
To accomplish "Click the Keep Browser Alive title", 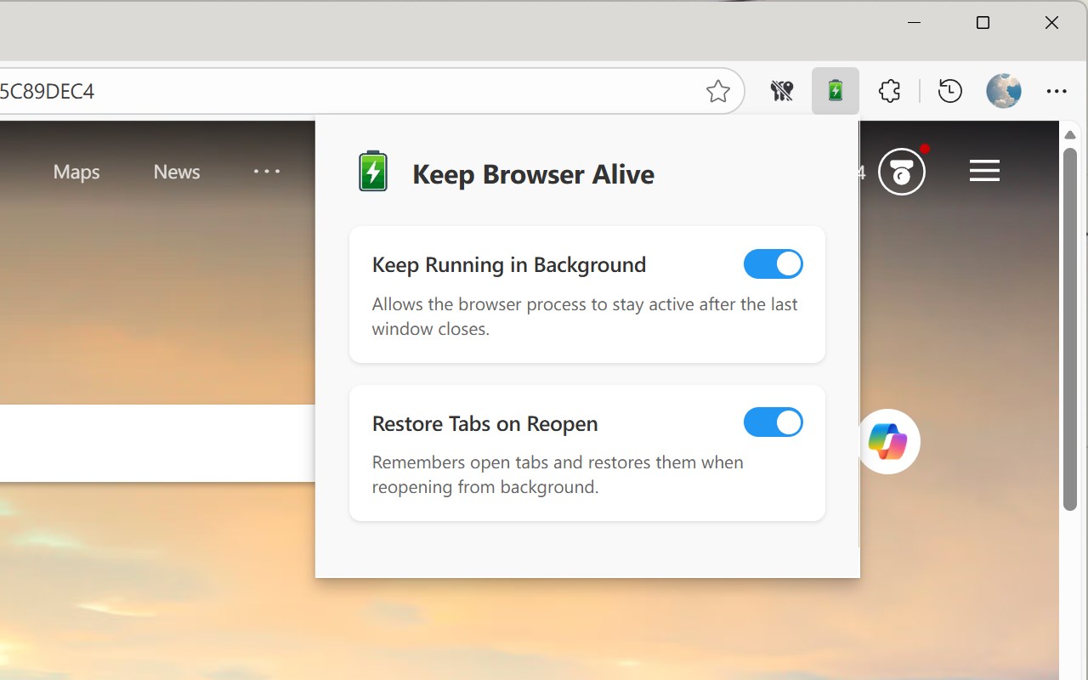I will click(533, 174).
